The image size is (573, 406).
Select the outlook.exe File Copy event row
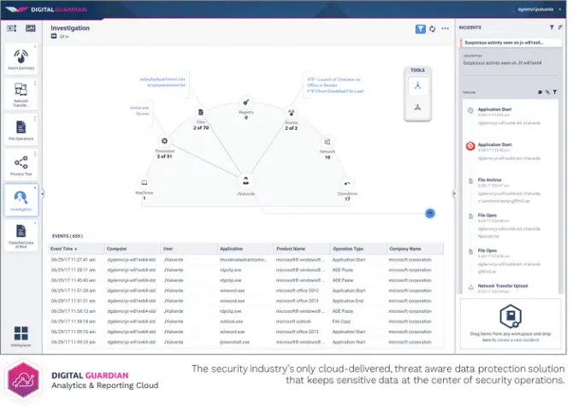[x=246, y=321]
